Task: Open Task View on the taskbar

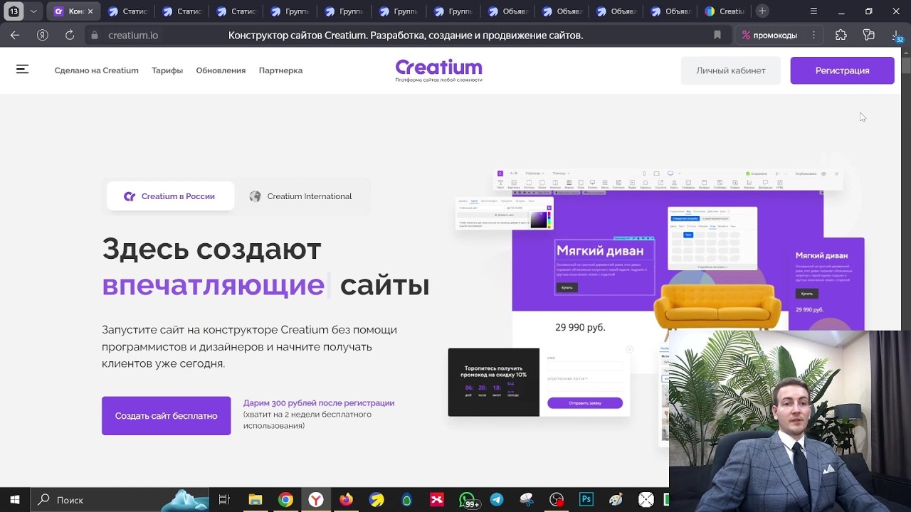Action: (224, 500)
